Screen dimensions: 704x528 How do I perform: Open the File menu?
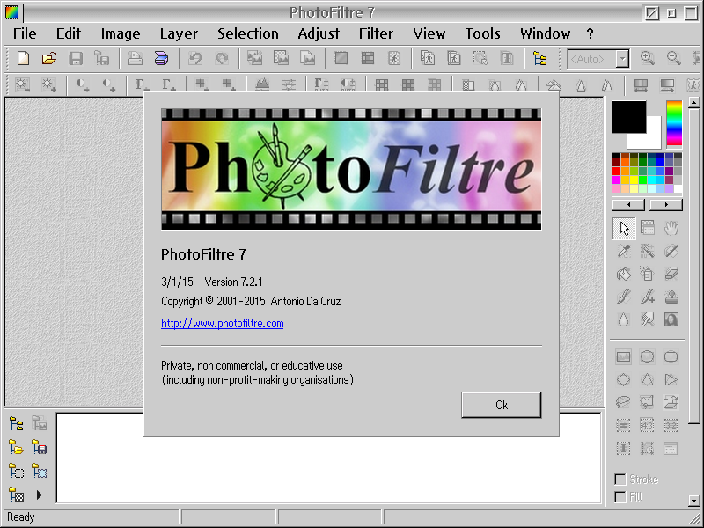[x=25, y=33]
